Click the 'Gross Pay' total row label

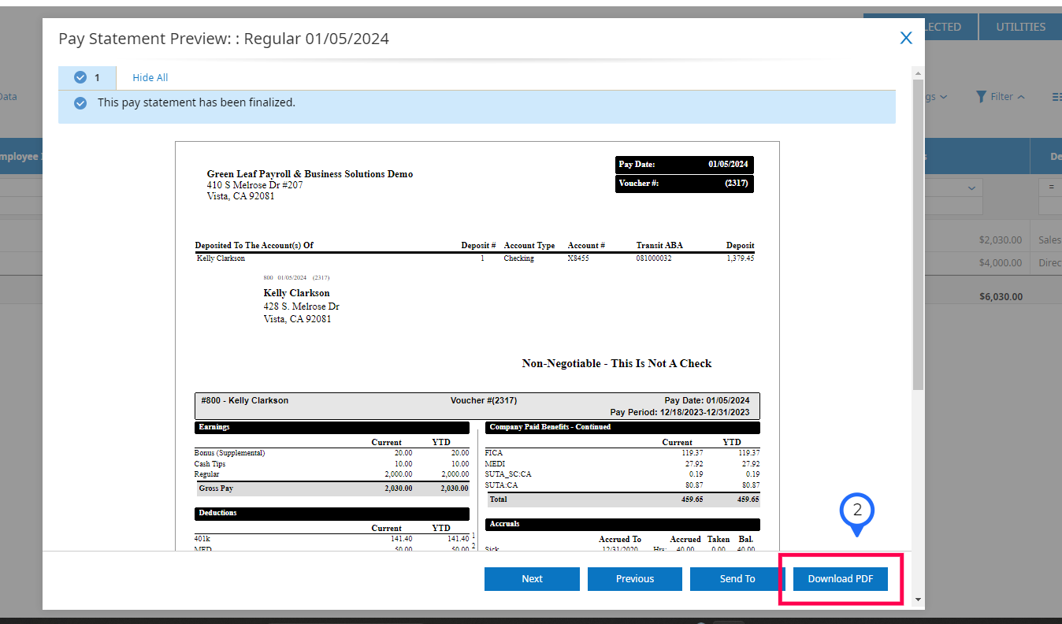pyautogui.click(x=216, y=488)
